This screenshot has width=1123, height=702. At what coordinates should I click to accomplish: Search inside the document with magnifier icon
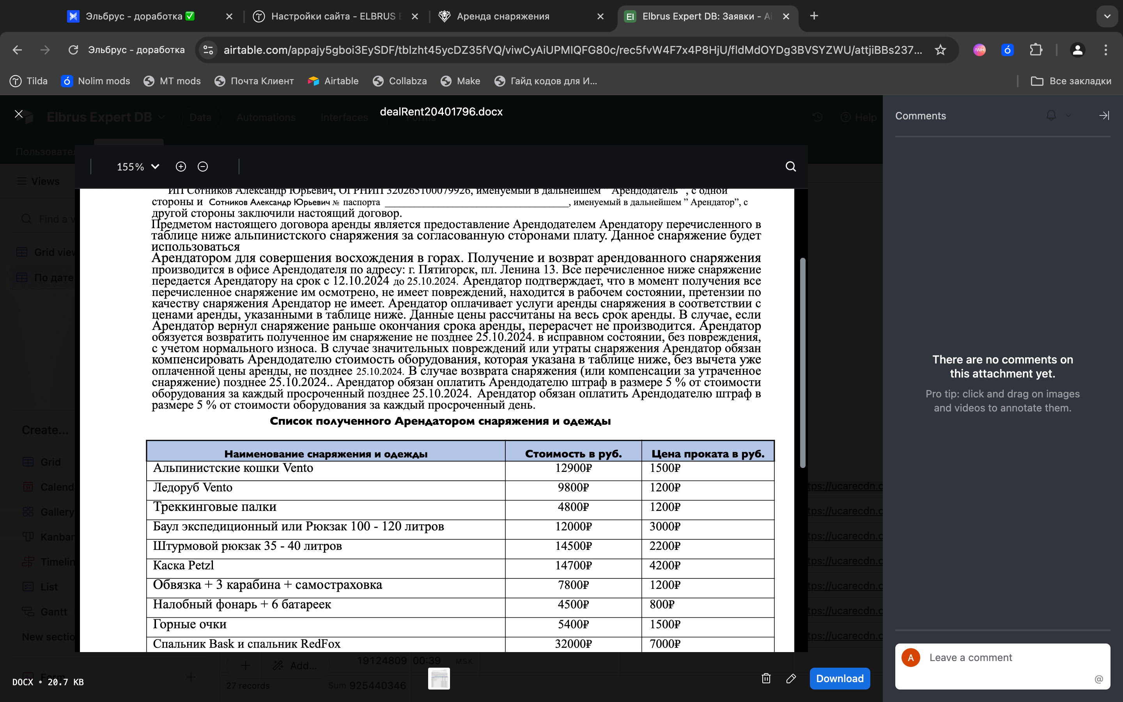tap(791, 167)
